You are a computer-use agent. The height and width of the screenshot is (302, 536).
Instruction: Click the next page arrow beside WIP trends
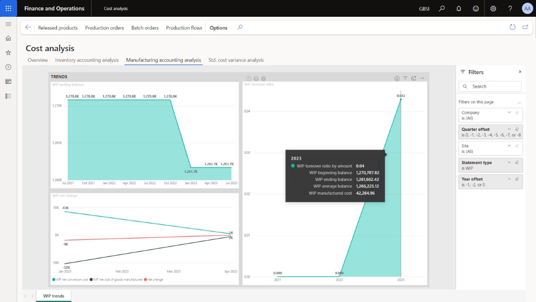[x=32, y=296]
